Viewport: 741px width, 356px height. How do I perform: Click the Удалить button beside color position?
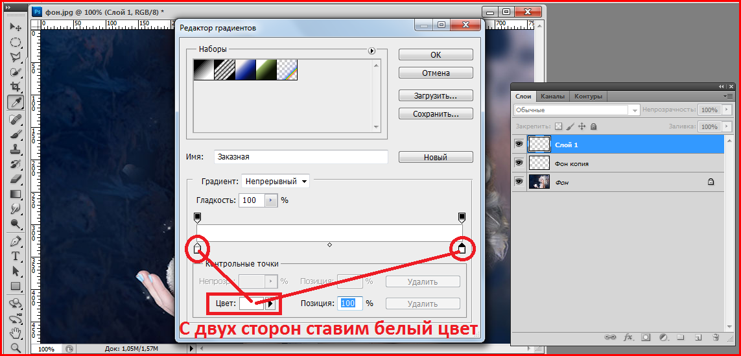(423, 303)
